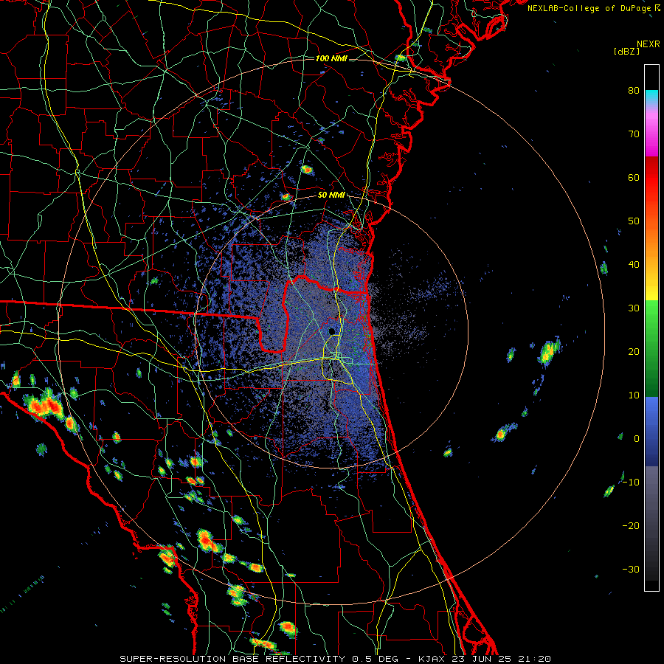Click the black radar site dot at map center
664x664 pixels.
tap(332, 331)
